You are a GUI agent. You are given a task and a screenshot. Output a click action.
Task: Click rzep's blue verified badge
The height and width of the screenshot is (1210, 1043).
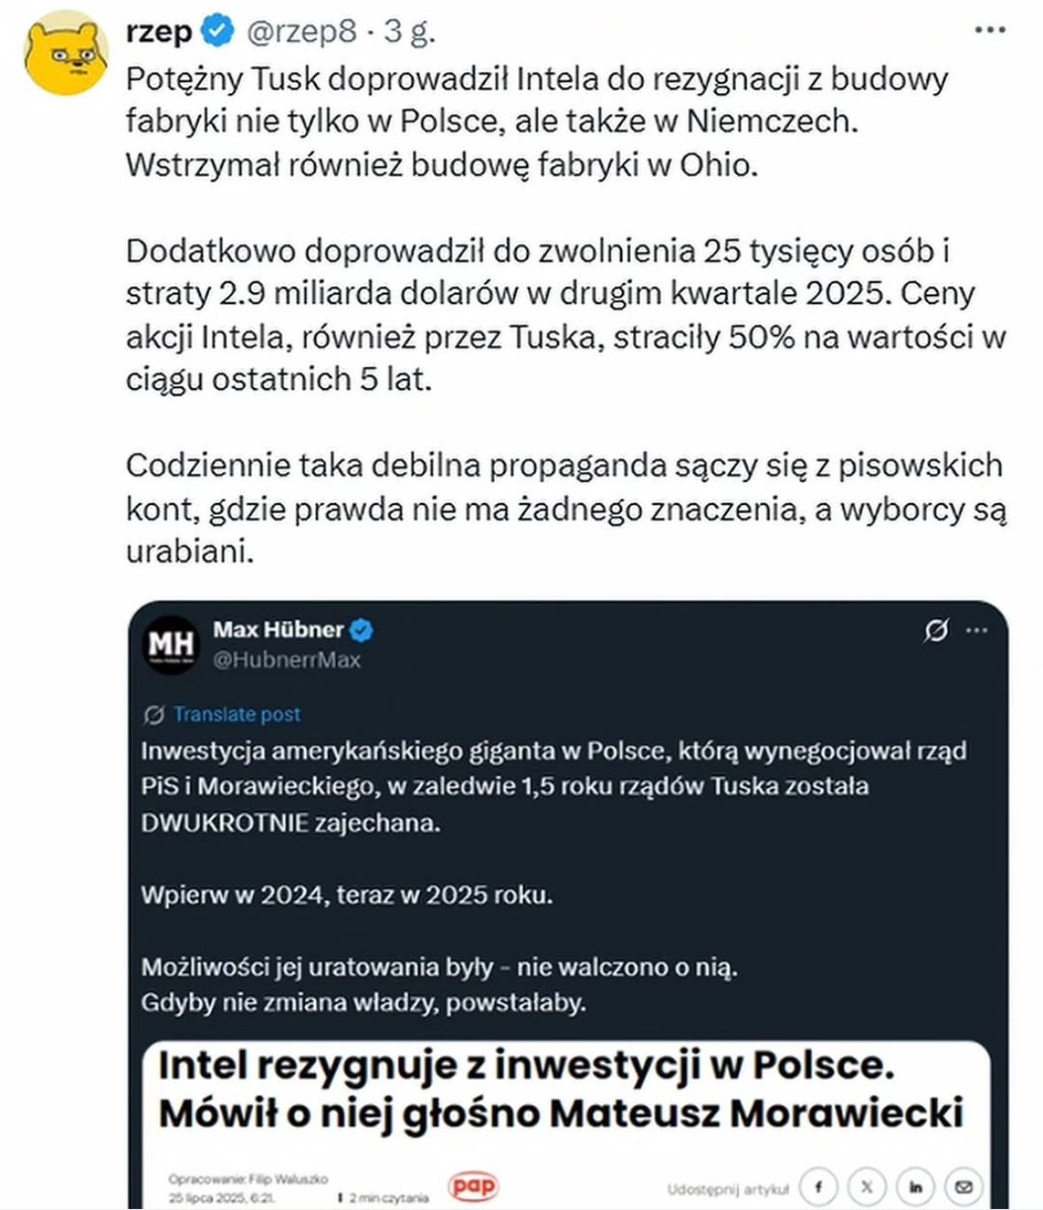point(217,31)
